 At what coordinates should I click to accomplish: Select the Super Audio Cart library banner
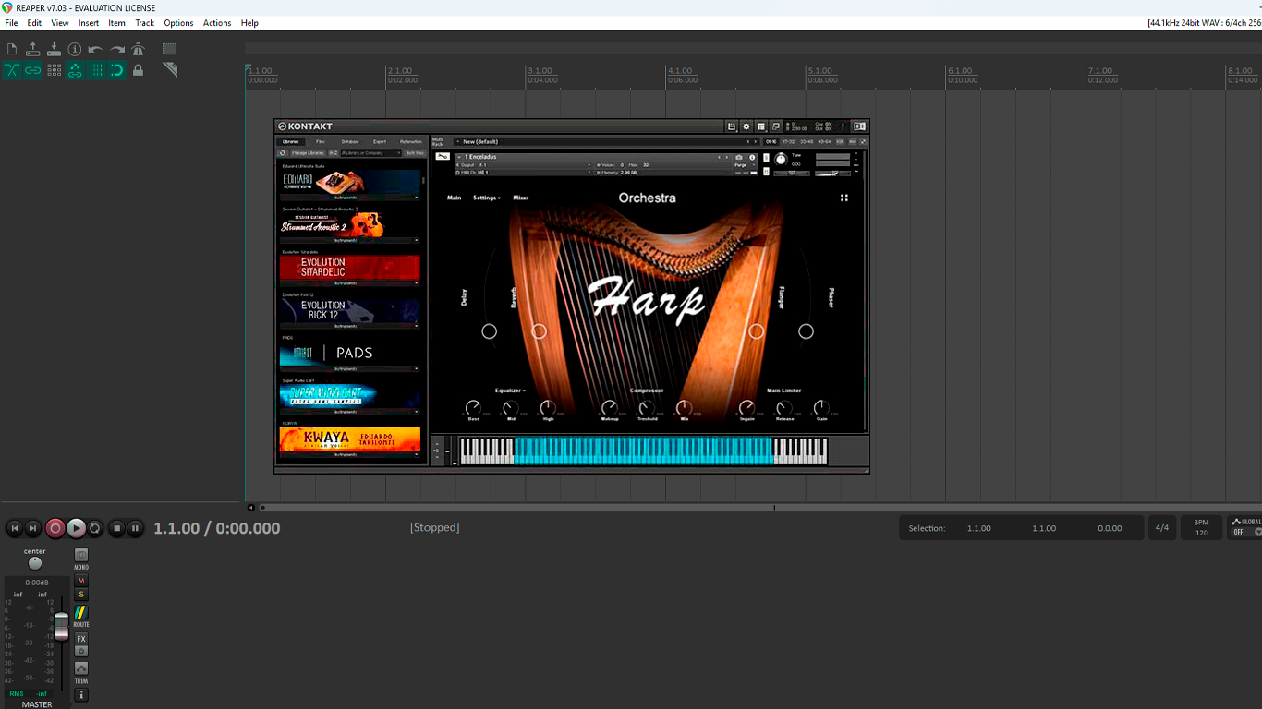350,395
